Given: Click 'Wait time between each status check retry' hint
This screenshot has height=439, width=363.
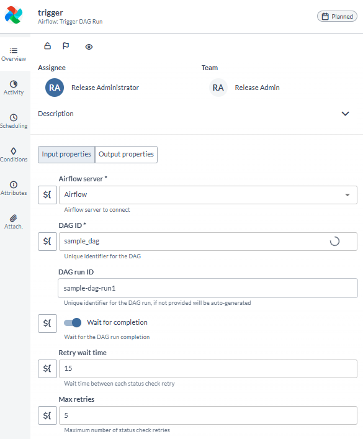Looking at the screenshot, I should (120, 384).
